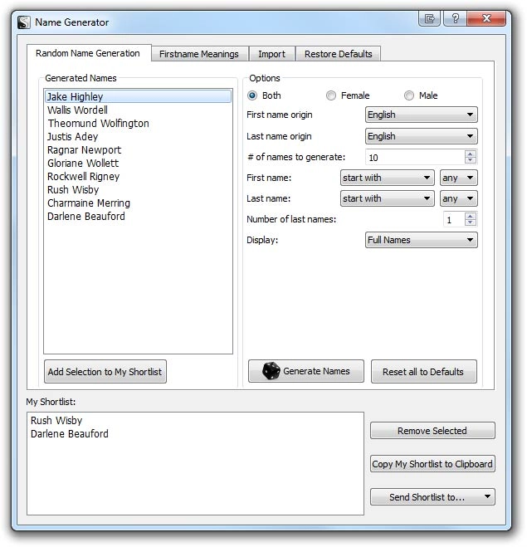Expand the Send Shortlist to dropdown button

pyautogui.click(x=432, y=496)
